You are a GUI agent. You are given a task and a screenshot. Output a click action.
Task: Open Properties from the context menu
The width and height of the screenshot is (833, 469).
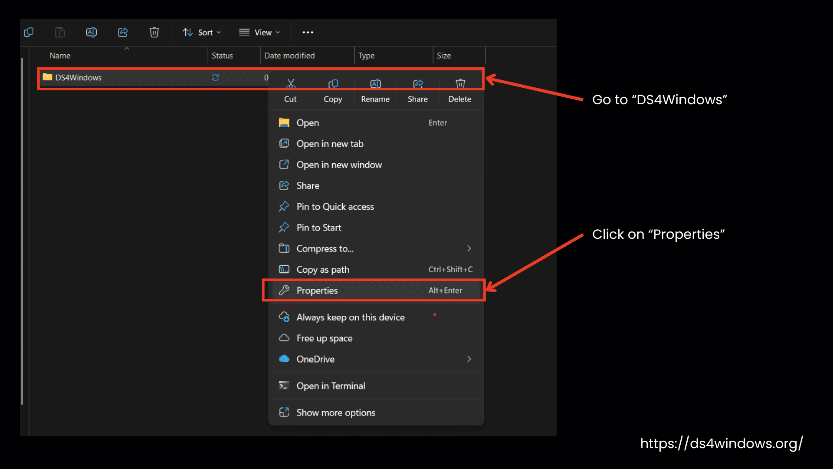coord(376,291)
